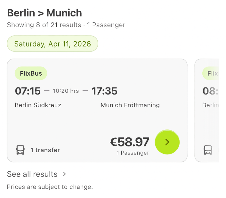
Task: Click the Munich Fröttmaning arrival station
Action: pos(130,105)
